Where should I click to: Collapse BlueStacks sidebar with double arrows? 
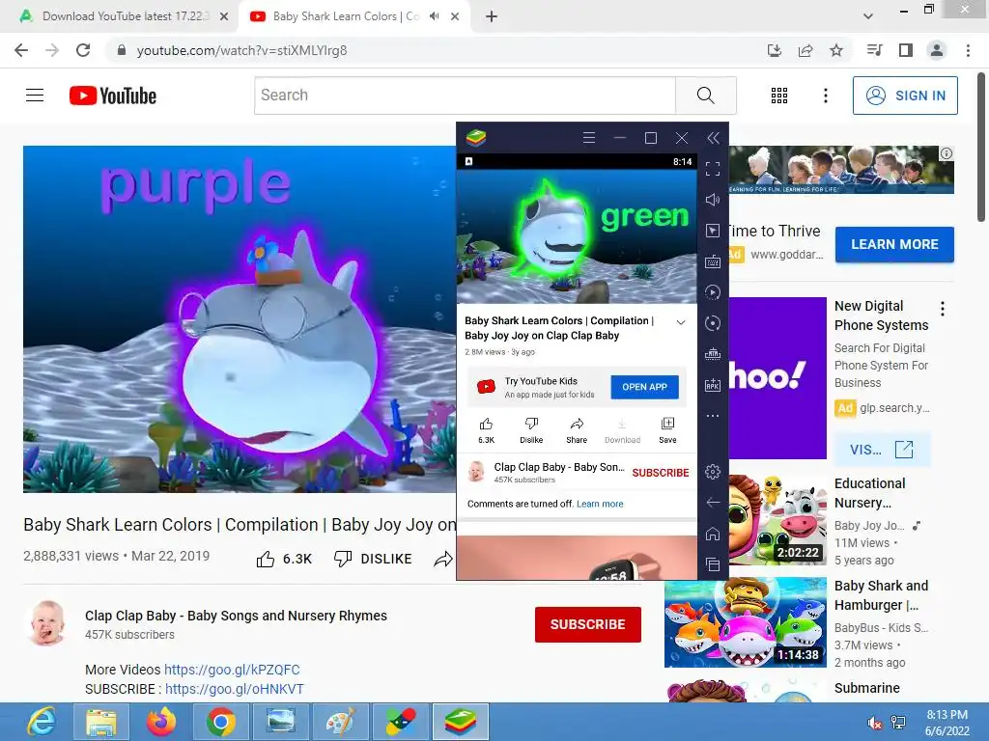click(713, 138)
